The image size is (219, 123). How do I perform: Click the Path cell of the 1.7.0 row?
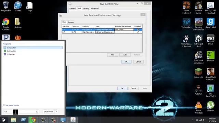(x=105, y=32)
